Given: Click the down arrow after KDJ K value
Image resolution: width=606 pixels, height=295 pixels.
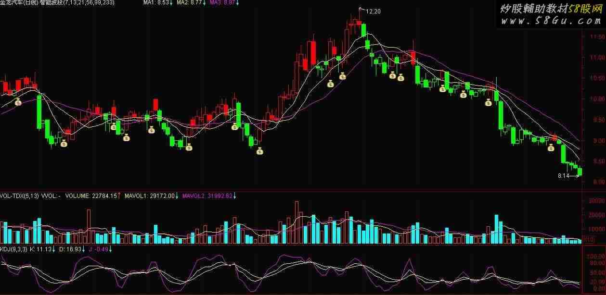Looking at the screenshot, I should 53,249.
